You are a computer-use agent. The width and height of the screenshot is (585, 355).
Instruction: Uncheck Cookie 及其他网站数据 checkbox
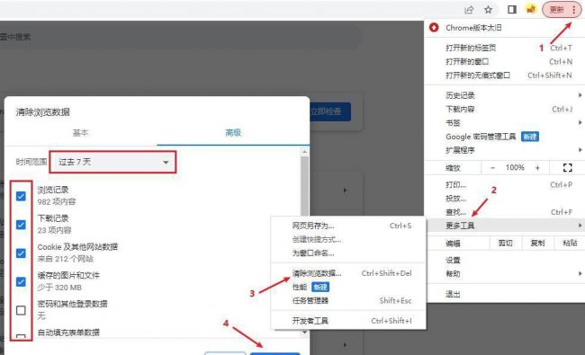coord(21,253)
